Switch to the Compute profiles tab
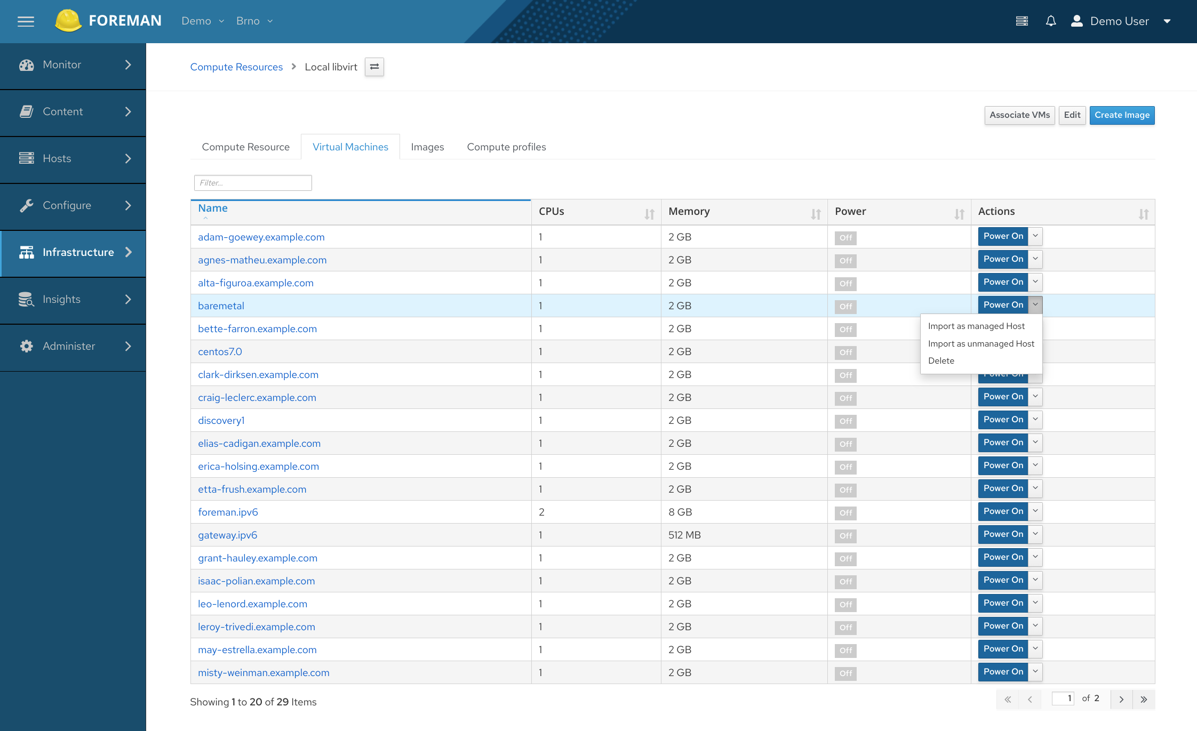This screenshot has height=731, width=1197. point(506,147)
